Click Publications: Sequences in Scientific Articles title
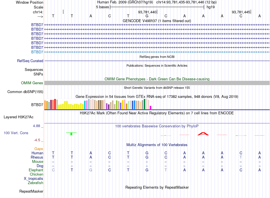 pos(157,66)
